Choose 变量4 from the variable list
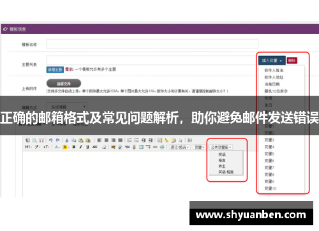Viewport: 319px width, 231px height. coord(269,147)
